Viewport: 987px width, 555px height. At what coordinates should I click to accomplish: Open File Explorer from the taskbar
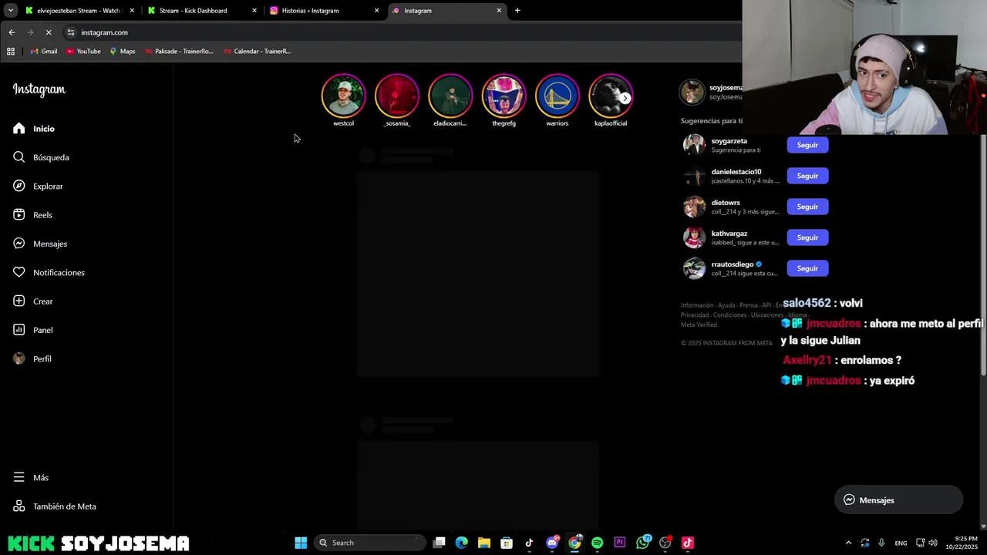point(484,543)
